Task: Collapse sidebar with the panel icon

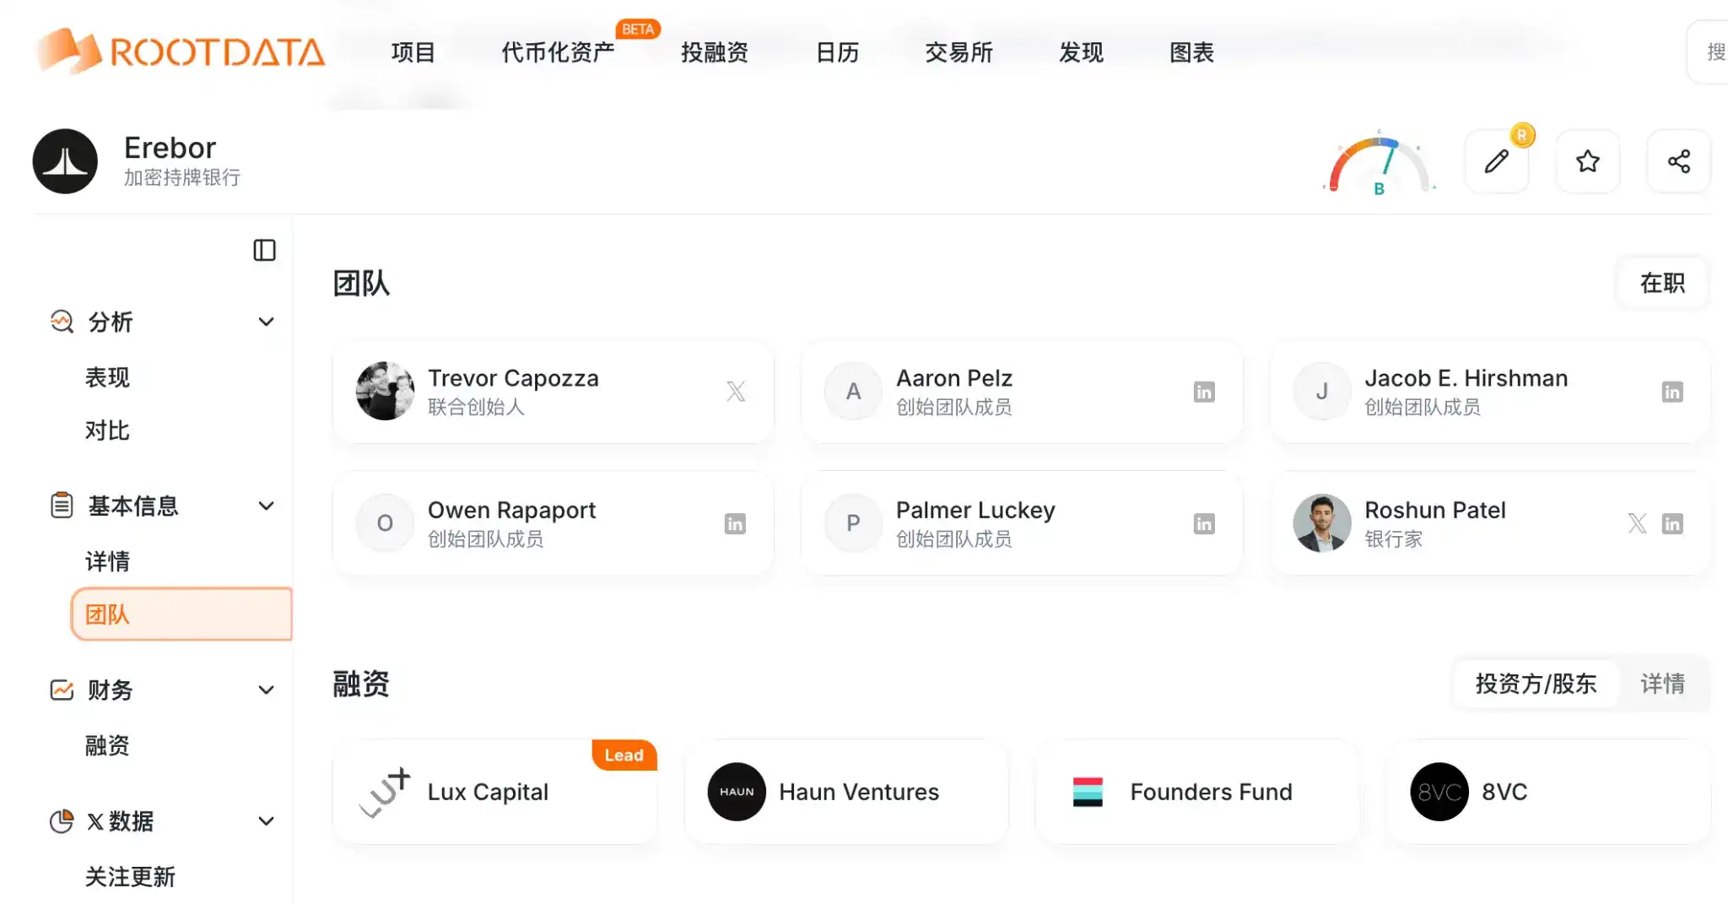Action: pyautogui.click(x=264, y=250)
